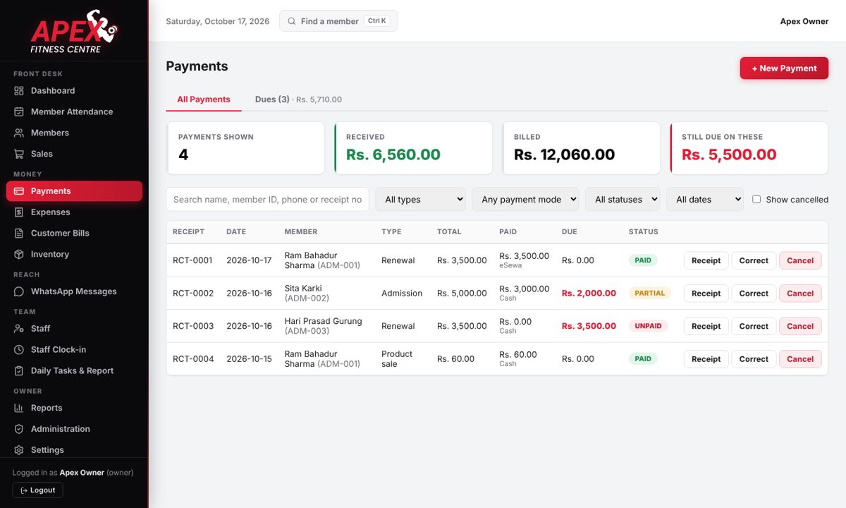Click Correct for RCT-0004

click(x=754, y=359)
